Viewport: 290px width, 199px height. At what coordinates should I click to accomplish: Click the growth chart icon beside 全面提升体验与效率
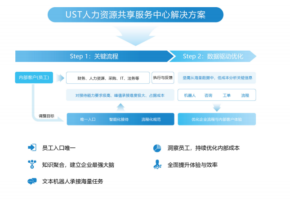[x=157, y=164]
